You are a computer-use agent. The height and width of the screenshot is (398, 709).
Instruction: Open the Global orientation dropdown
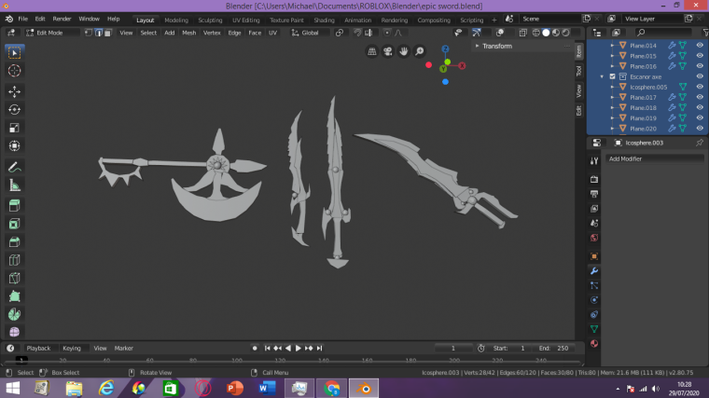(x=309, y=33)
